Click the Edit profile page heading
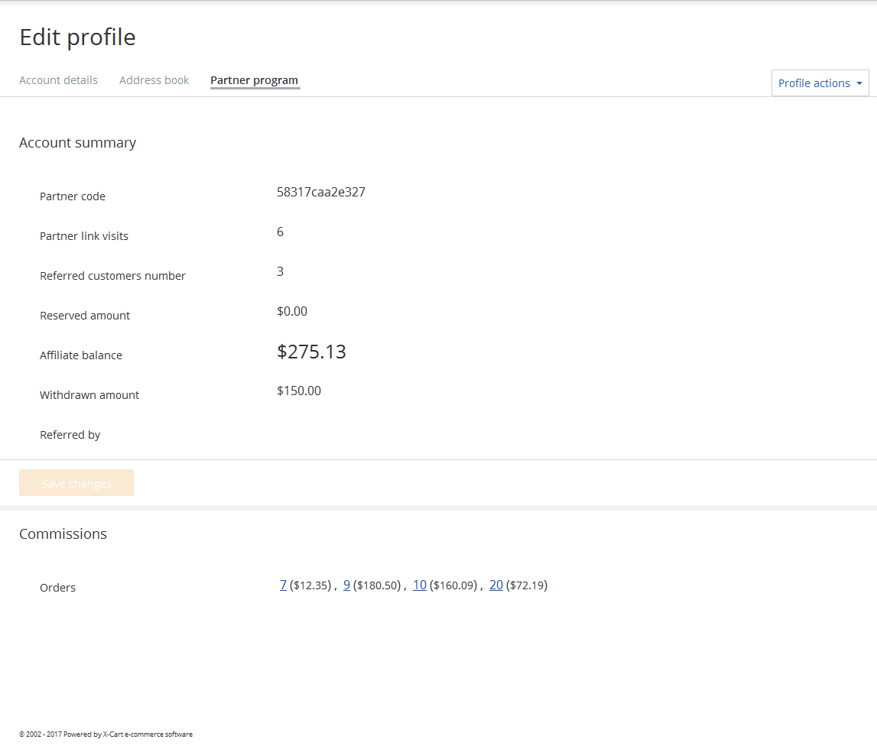 [77, 37]
